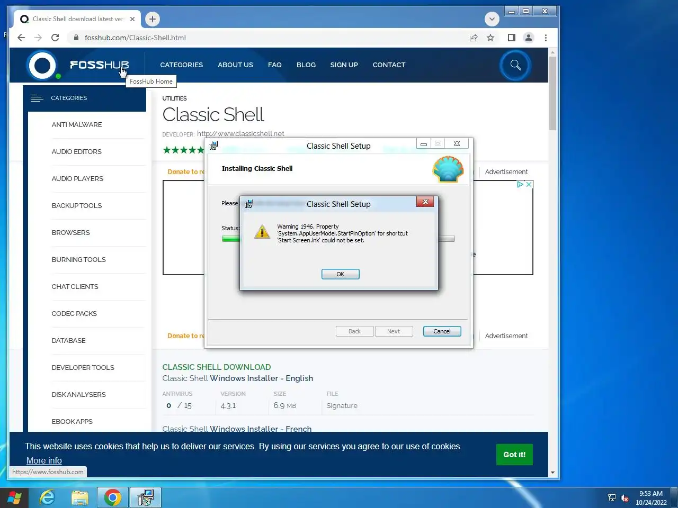Switch to Chrome in the taskbar
Screen dimensions: 678x508
point(112,497)
